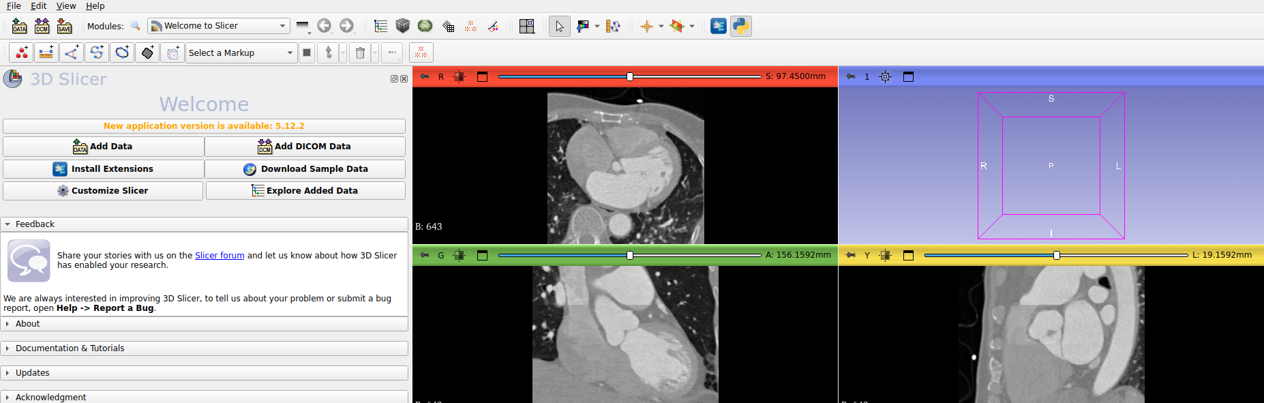Open the Volumes module cube icon
Screen dimensions: 1264x403
[403, 26]
